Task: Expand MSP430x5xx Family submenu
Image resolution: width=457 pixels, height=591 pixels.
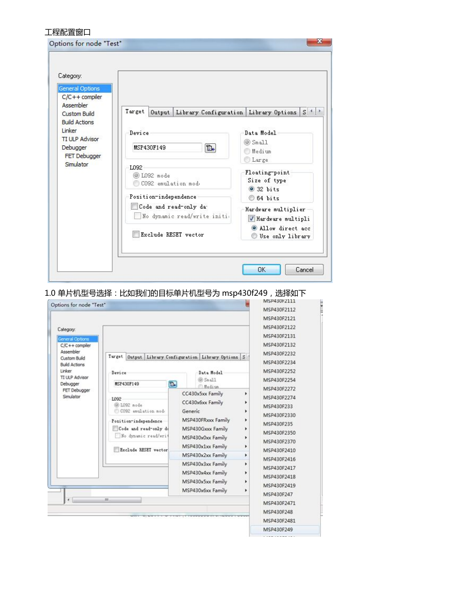Action: pyautogui.click(x=209, y=481)
